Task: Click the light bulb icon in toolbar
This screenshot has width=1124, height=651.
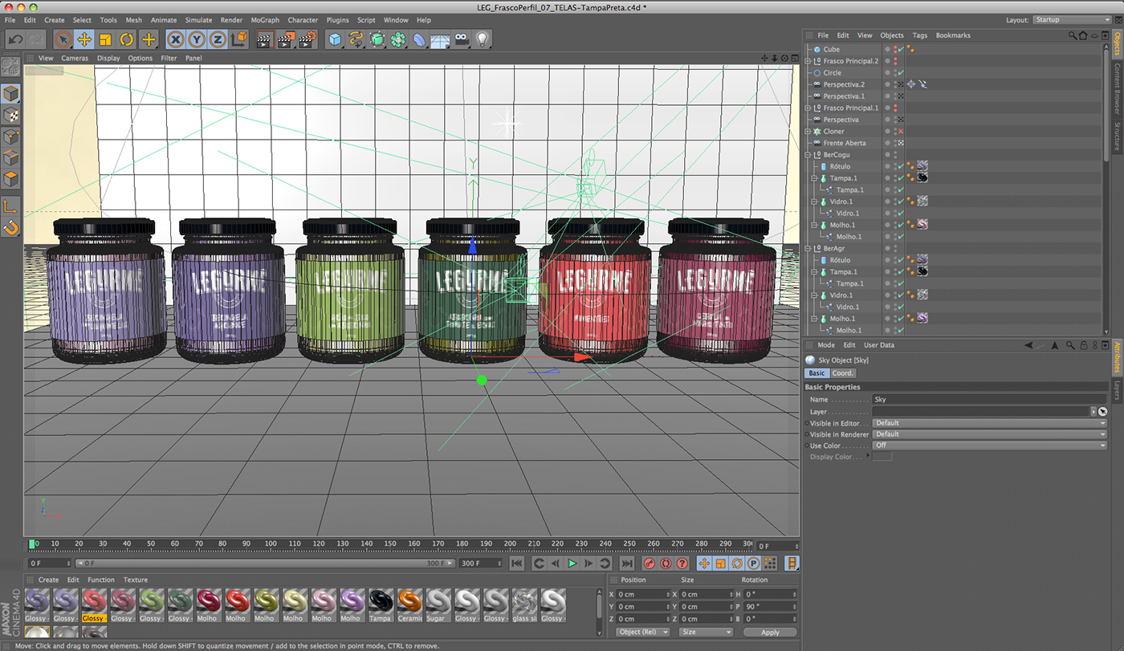Action: point(482,39)
